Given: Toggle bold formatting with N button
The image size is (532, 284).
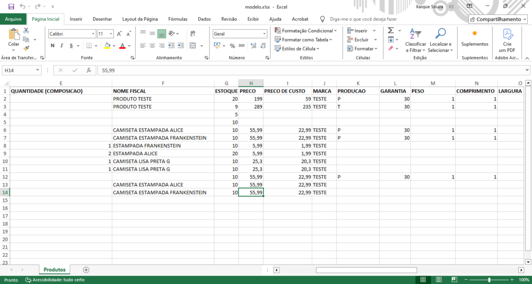Looking at the screenshot, I should coord(52,46).
